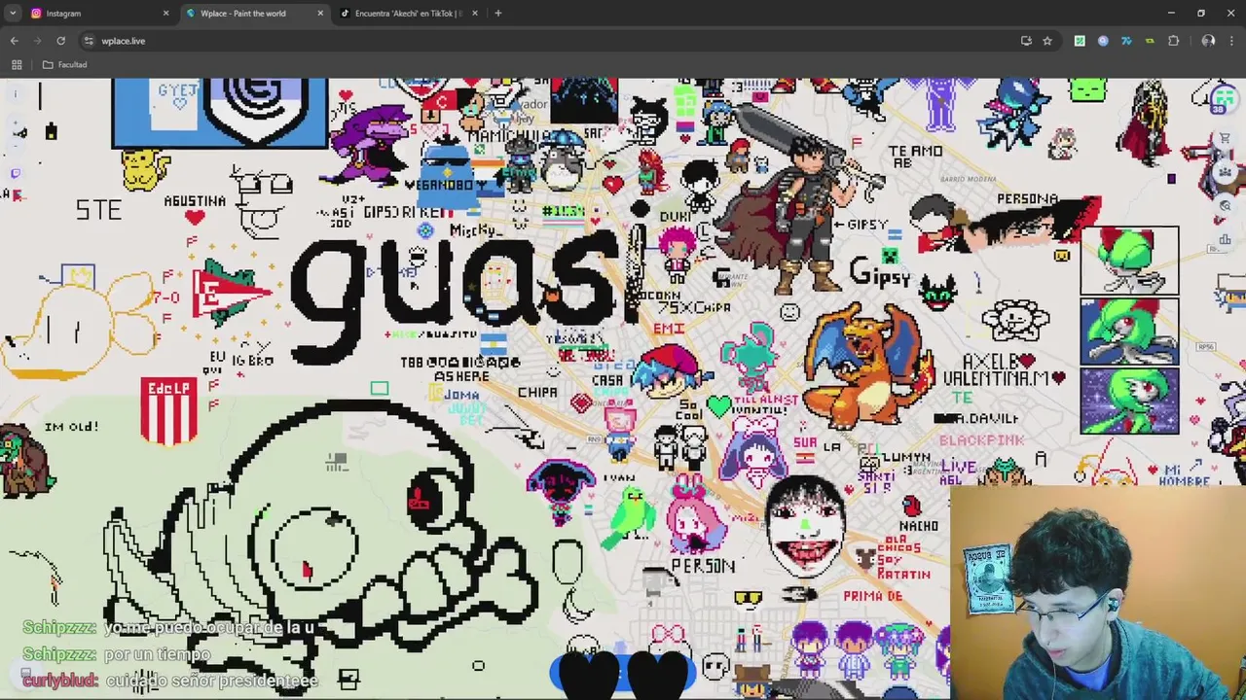Go forward one page
Viewport: 1246px width, 700px height.
[37, 41]
